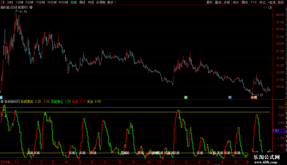Open the dropdown arrow beside 赢时胜 title
287x165 pixels.
(x=31, y=7)
